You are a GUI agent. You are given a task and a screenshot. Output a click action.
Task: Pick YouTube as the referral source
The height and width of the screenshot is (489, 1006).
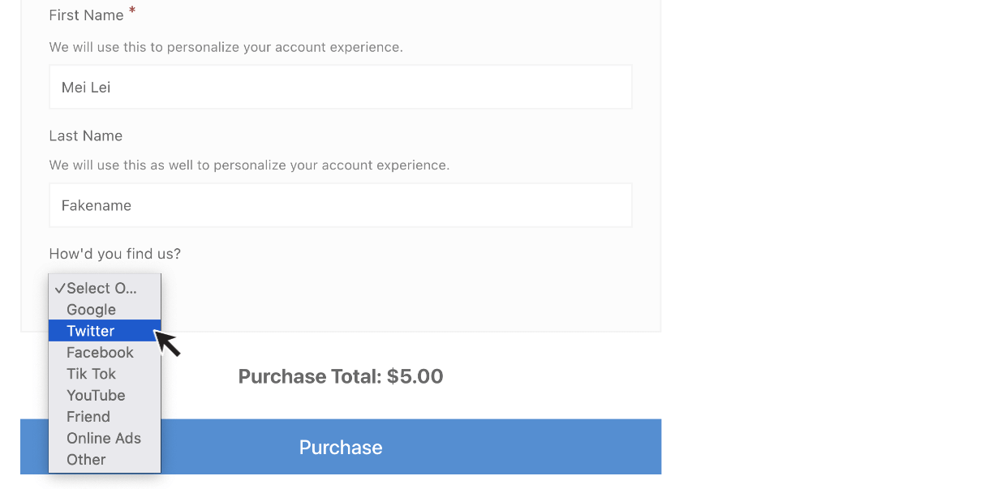click(105, 395)
